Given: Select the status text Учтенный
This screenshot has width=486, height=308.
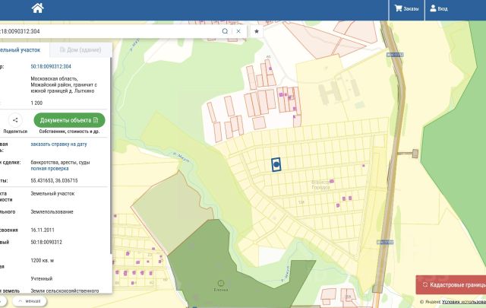Looking at the screenshot, I should (x=42, y=278).
